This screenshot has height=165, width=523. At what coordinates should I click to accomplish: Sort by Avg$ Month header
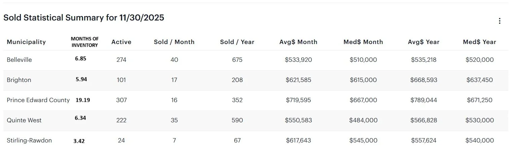coord(298,42)
